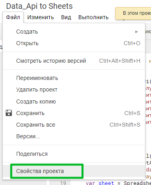This screenshot has height=185, width=151.
Task: Open the Файл menu
Action: (13, 17)
